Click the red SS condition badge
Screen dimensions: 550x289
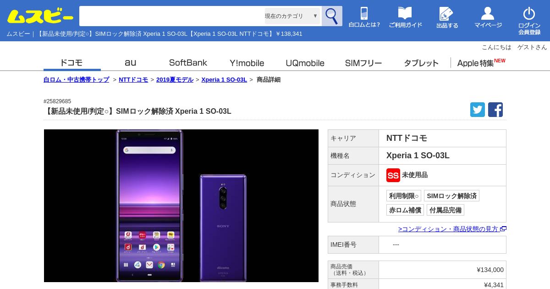pyautogui.click(x=393, y=175)
